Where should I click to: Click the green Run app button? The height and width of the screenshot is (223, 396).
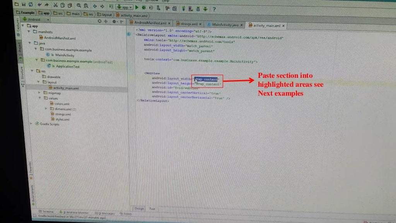click(137, 8)
